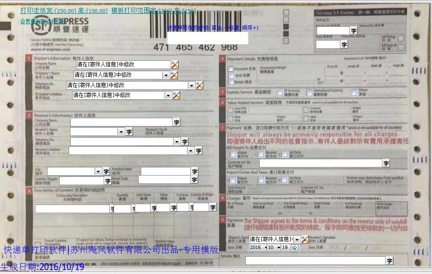Expand the sender Telephone No dropdown
Viewport: 432px width, 274px height.
click(191, 85)
